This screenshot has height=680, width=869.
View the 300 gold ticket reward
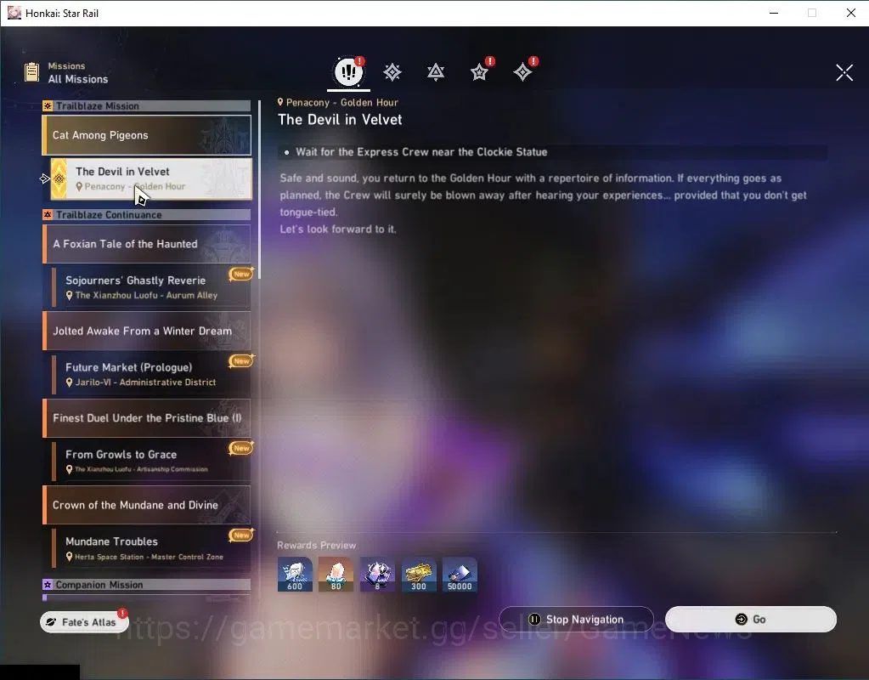click(419, 574)
